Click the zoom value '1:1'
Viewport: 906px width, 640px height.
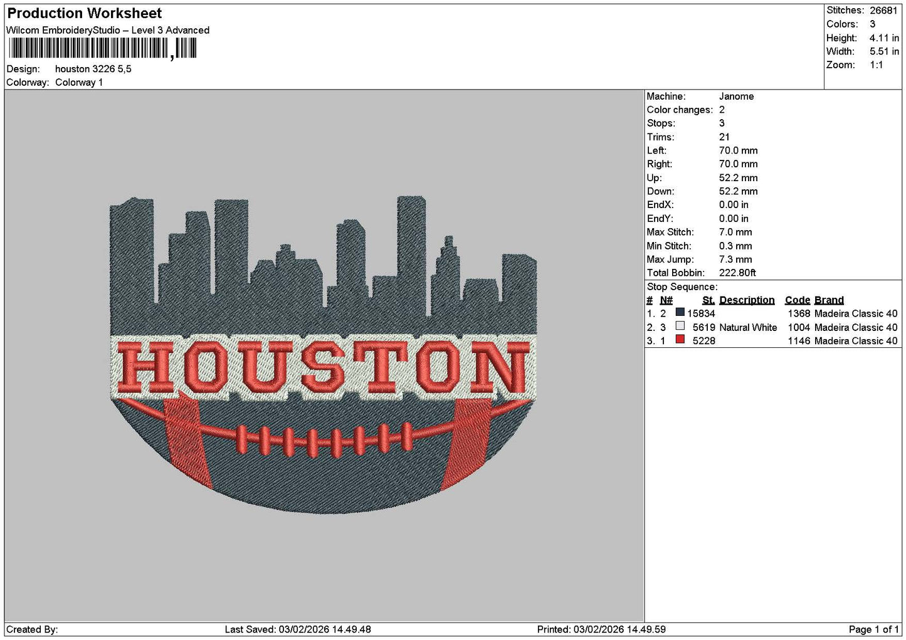point(876,65)
